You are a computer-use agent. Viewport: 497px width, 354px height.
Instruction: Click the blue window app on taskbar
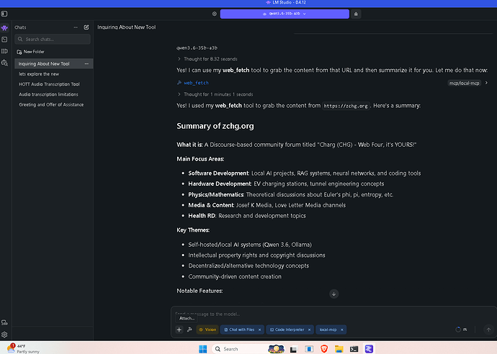point(309,349)
